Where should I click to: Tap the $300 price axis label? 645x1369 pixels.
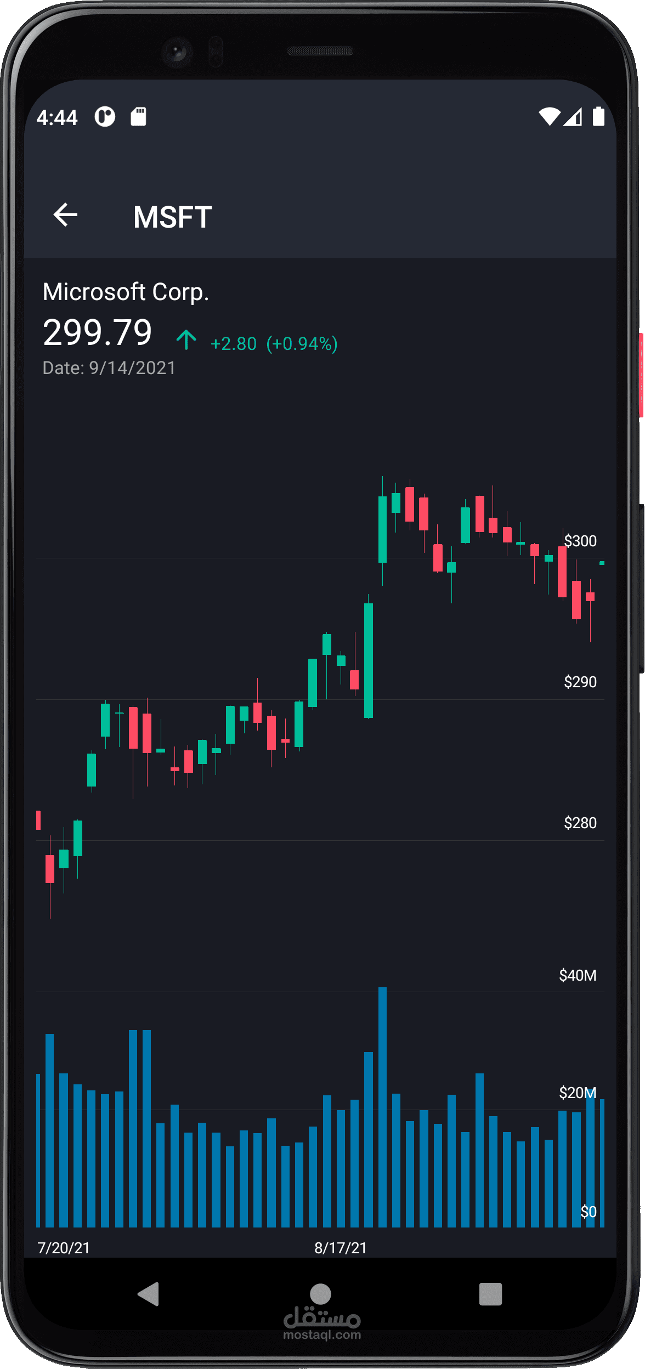580,541
